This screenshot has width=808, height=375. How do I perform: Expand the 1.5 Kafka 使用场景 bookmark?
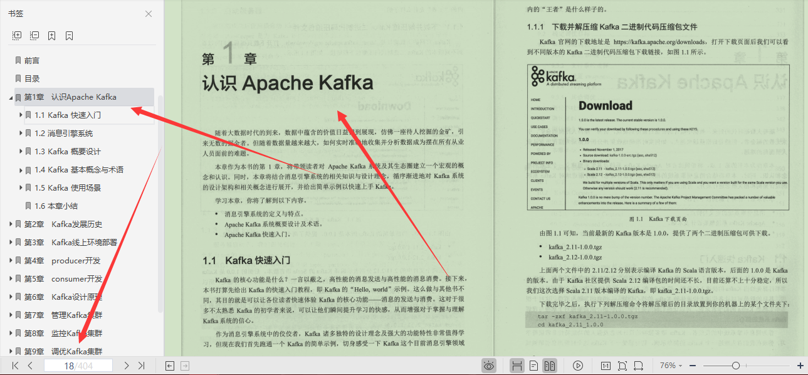pyautogui.click(x=21, y=187)
